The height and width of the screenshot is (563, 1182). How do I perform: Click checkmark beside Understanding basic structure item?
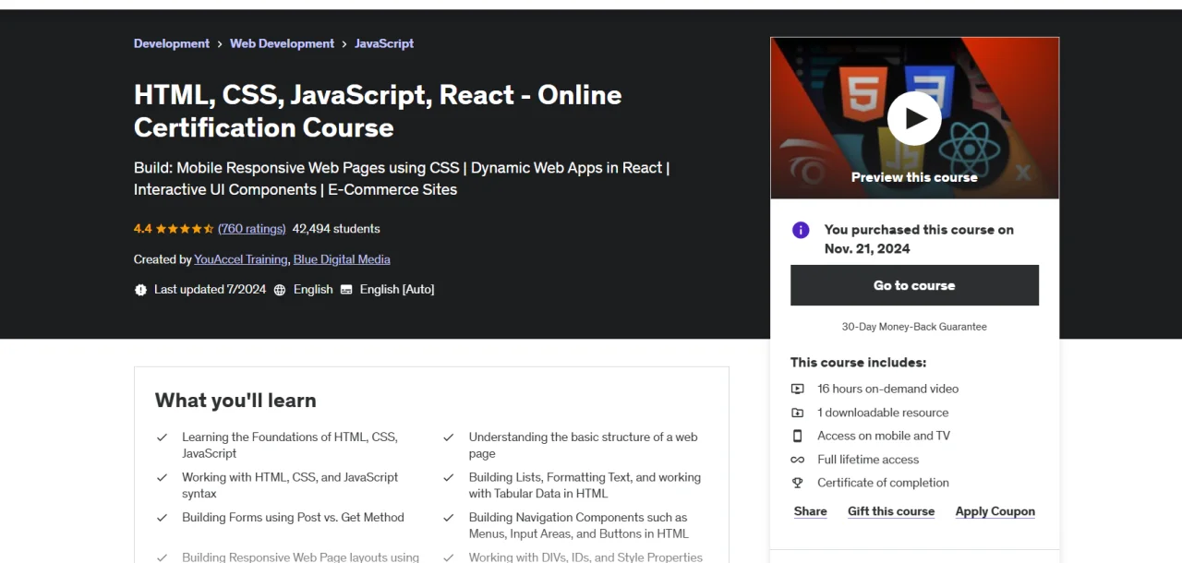tap(449, 437)
